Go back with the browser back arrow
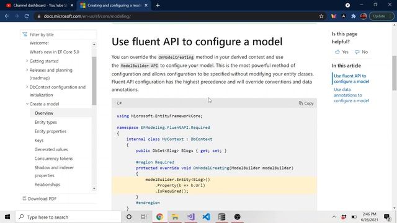 7,16
